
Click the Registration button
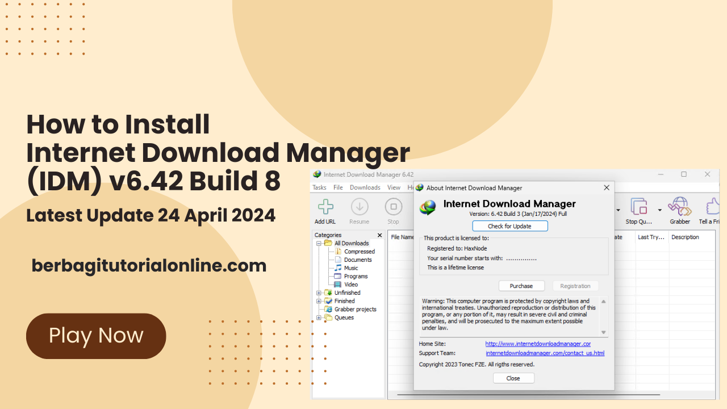575,286
